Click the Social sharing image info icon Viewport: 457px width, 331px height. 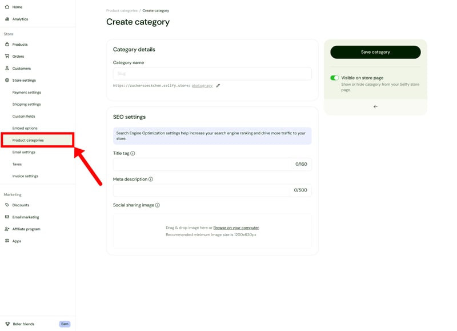tap(158, 205)
